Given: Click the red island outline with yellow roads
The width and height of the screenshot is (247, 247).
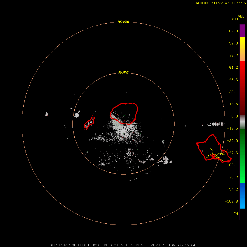Looking at the screenshot, I should point(214,148).
